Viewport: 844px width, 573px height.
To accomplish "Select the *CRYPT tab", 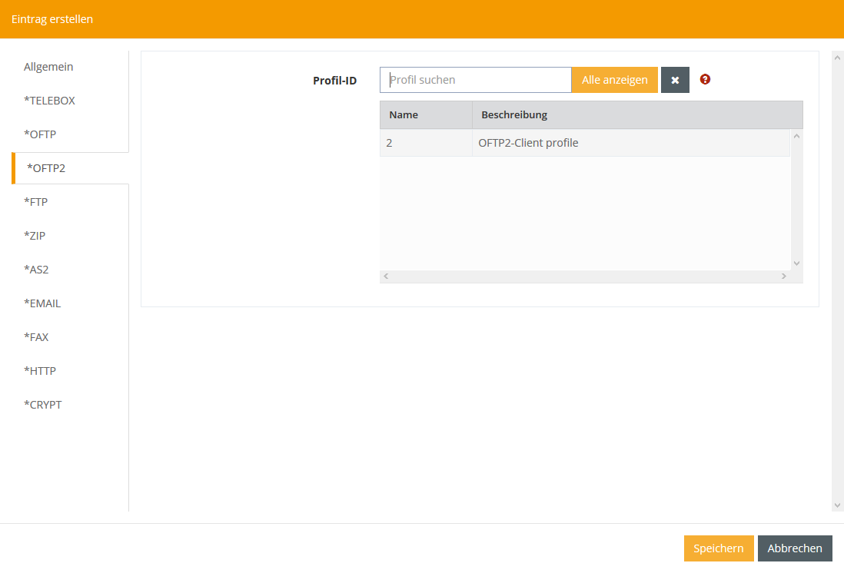I will click(42, 405).
